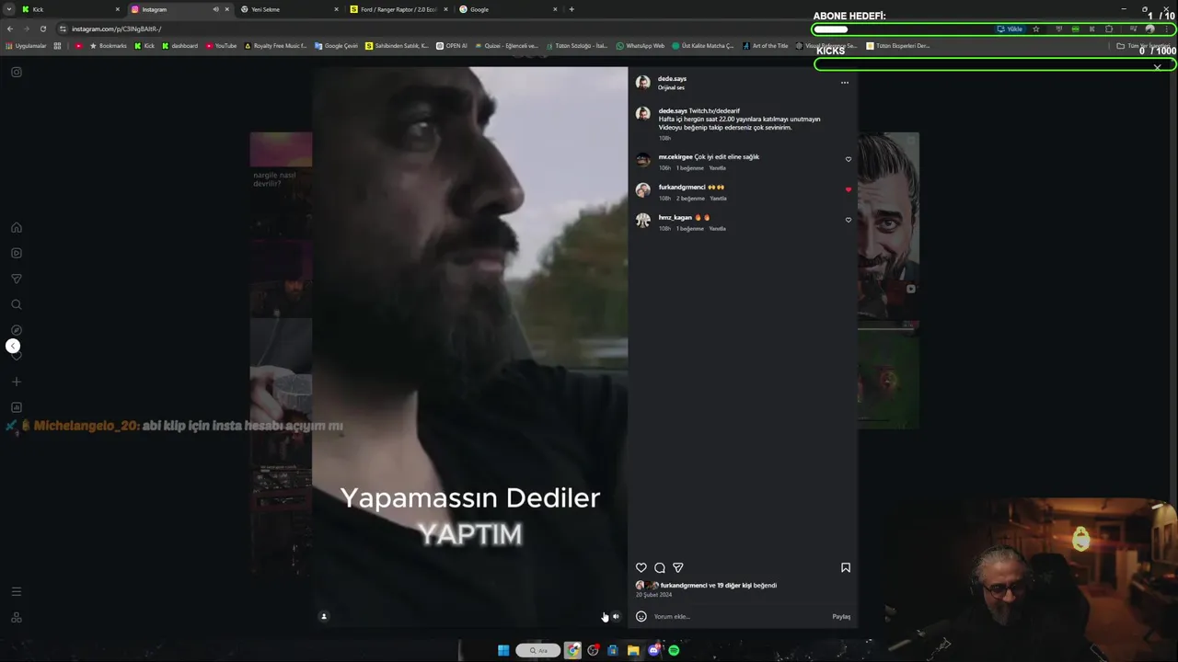1178x662 pixels.
Task: Click the taskbar Ara search box
Action: pyautogui.click(x=538, y=650)
